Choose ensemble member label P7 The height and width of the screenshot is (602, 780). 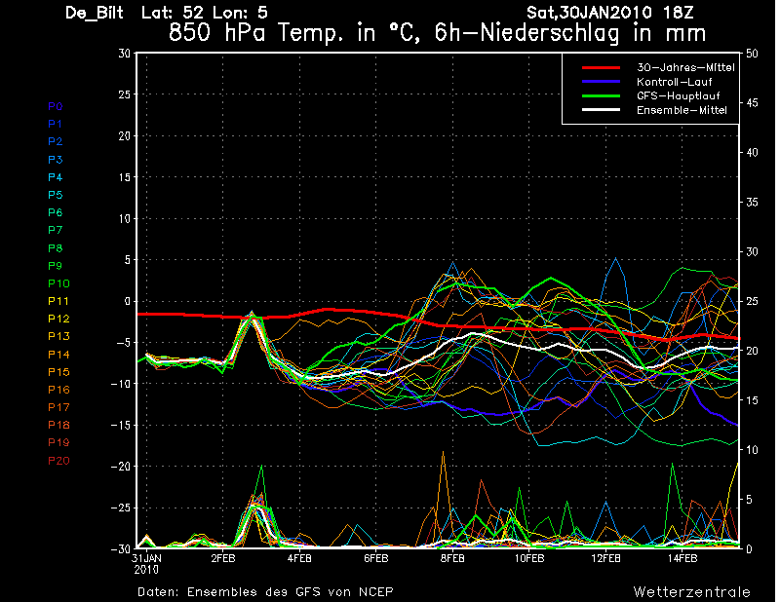[56, 230]
